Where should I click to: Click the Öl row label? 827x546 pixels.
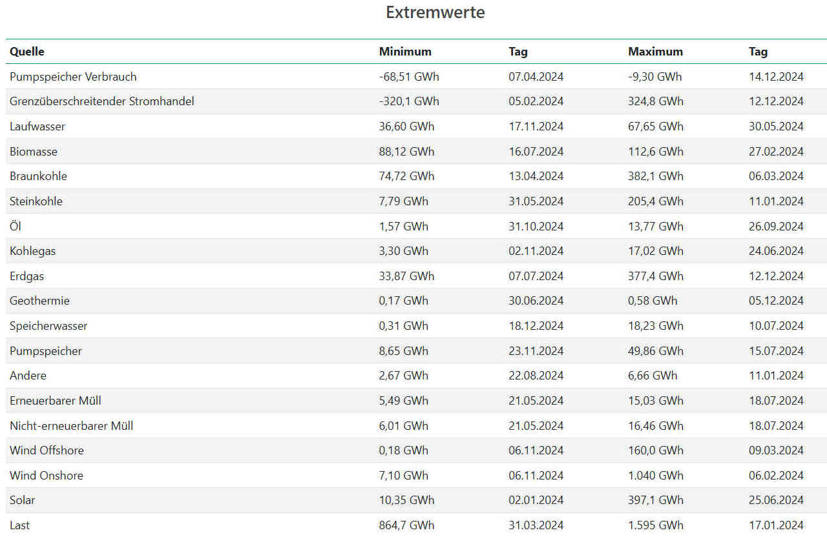click(x=16, y=227)
